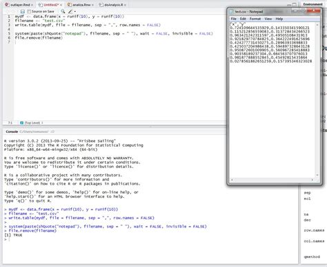Click the file.remove(filename) line in editor

click(x=39, y=38)
